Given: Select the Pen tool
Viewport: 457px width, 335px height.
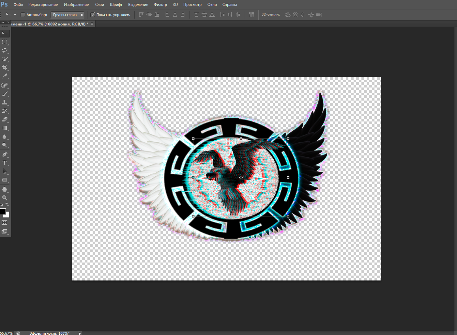Looking at the screenshot, I should click(x=5, y=154).
